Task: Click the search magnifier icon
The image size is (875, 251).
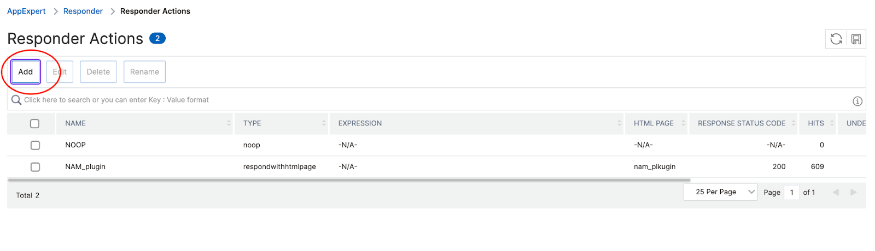Action: [16, 100]
